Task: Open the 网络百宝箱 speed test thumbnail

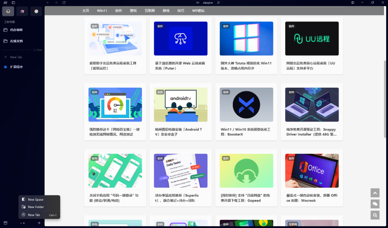Action: point(115,104)
